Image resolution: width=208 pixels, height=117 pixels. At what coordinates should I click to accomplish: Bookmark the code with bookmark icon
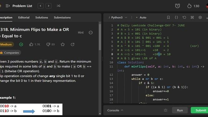pos(168,17)
